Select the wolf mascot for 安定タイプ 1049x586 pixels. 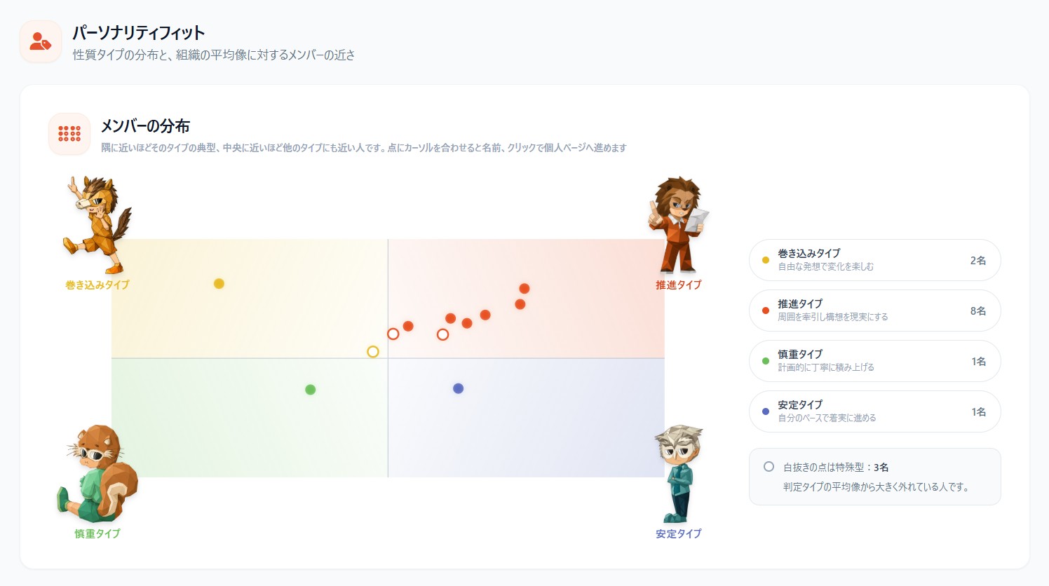pyautogui.click(x=678, y=473)
